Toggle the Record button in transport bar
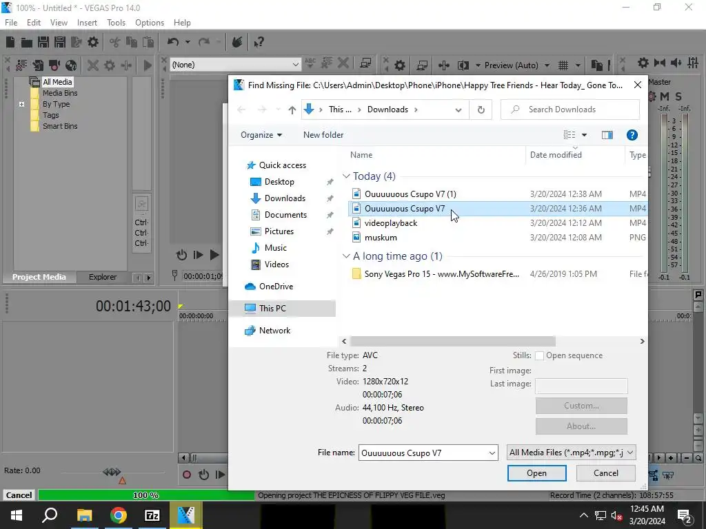This screenshot has width=706, height=529. click(186, 475)
